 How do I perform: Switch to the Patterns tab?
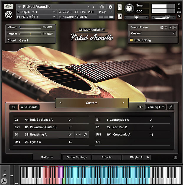47,157
